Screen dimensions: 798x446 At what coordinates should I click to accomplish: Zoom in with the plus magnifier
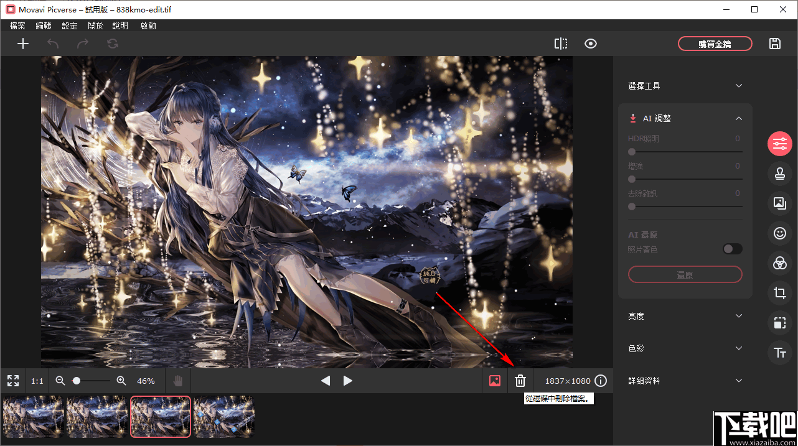click(x=121, y=381)
